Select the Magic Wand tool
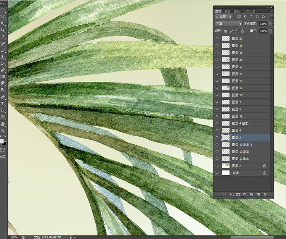This screenshot has width=286, height=239. [x=3, y=23]
